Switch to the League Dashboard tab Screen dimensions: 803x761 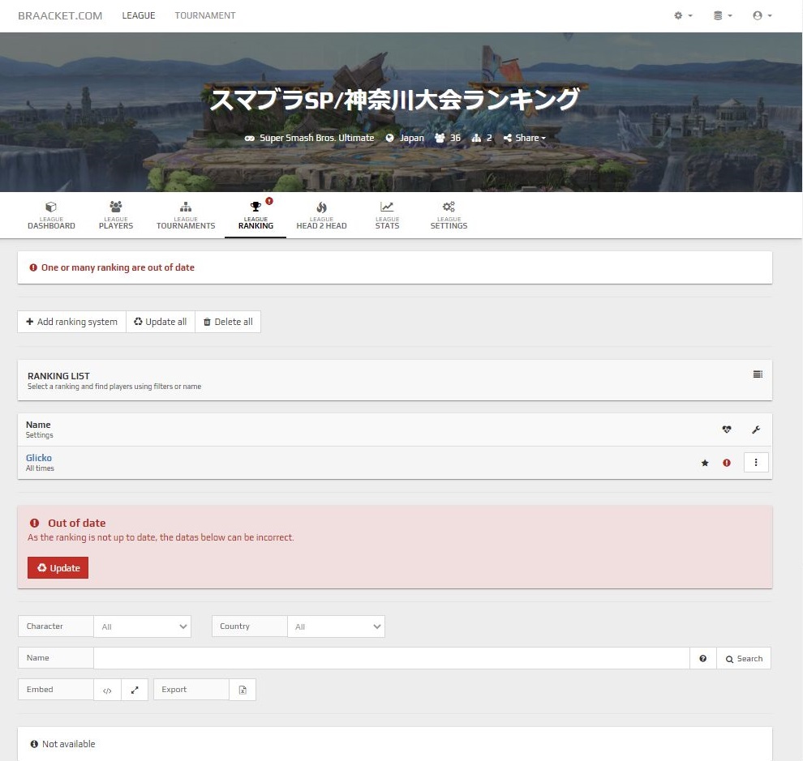51,216
